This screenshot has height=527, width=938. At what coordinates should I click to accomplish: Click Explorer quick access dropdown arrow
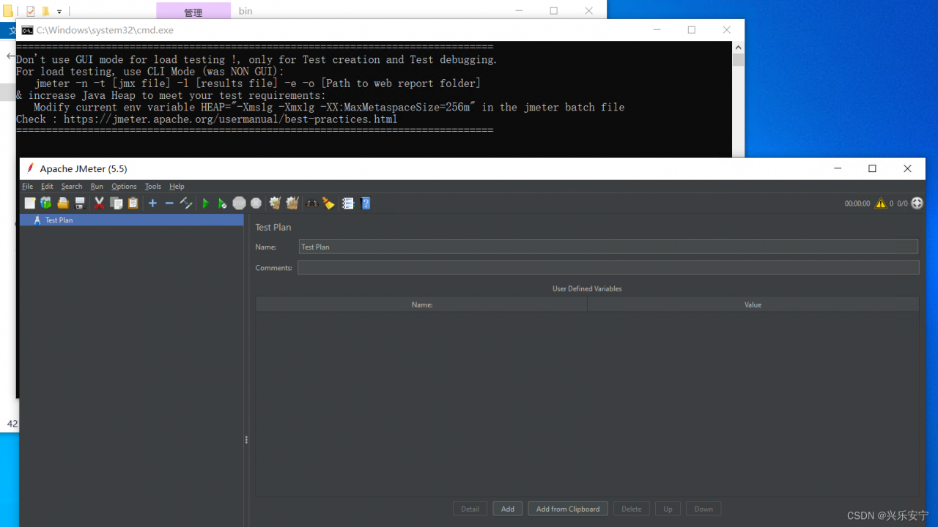59,12
